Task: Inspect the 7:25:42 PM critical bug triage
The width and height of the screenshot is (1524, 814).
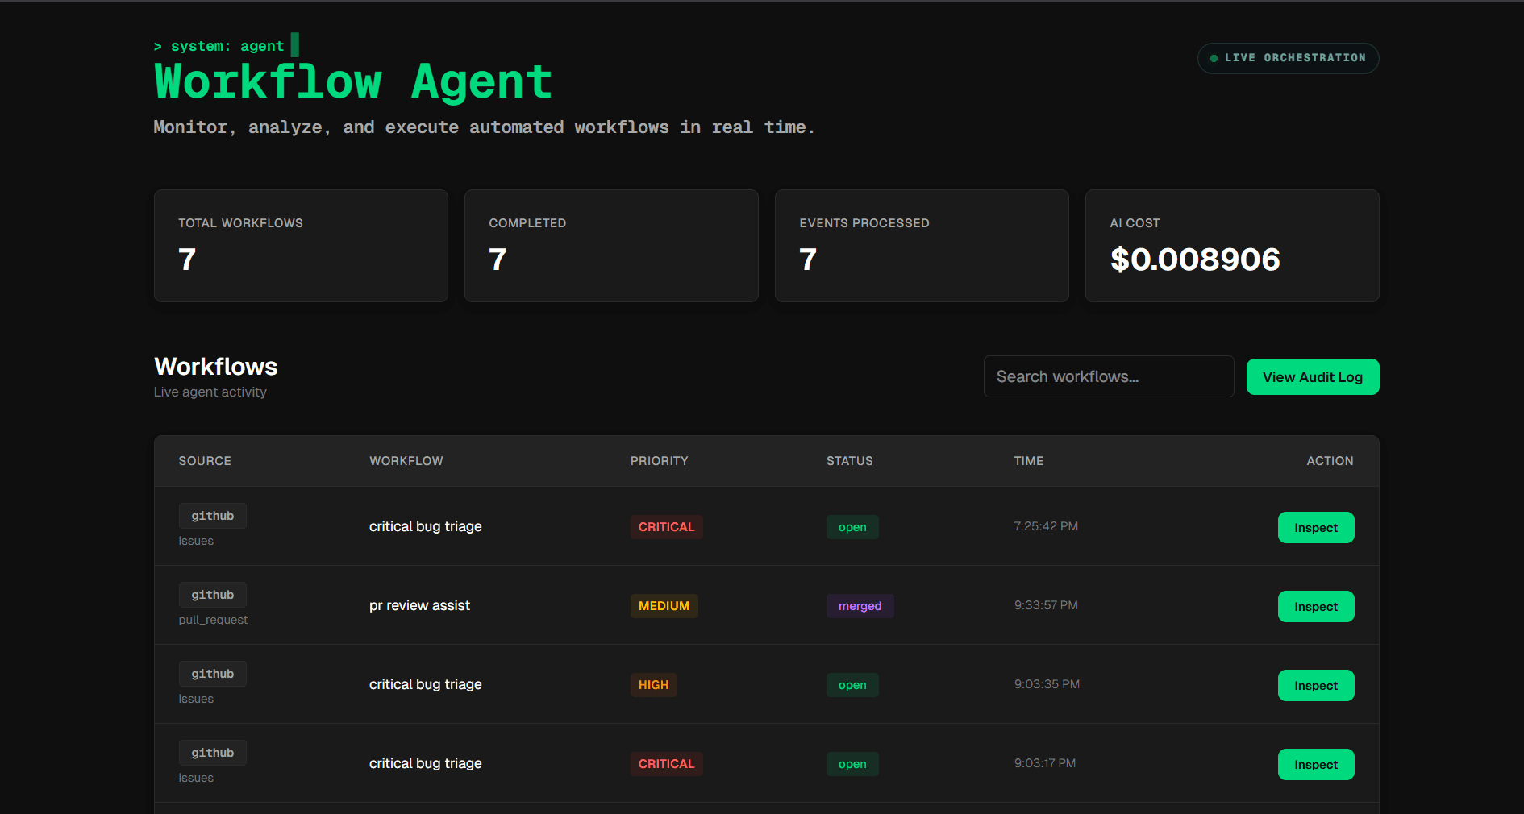Action: click(1316, 528)
